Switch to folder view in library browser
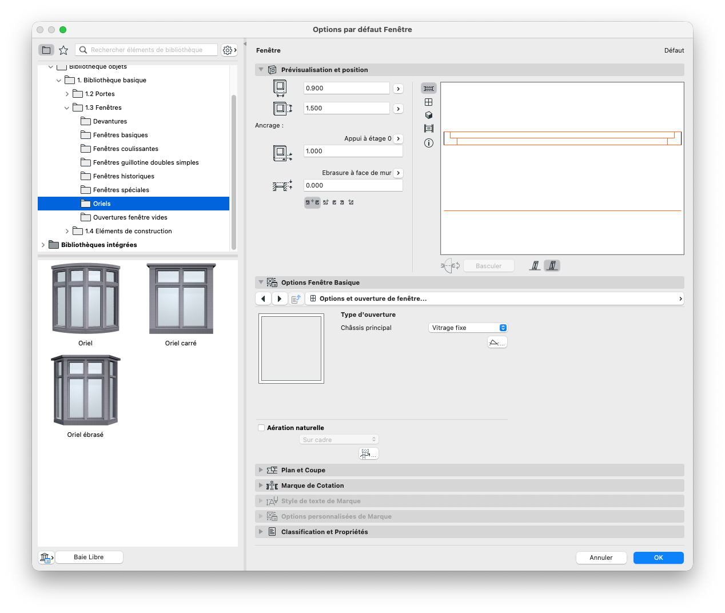Screen dimensions: 725x613 coord(46,50)
